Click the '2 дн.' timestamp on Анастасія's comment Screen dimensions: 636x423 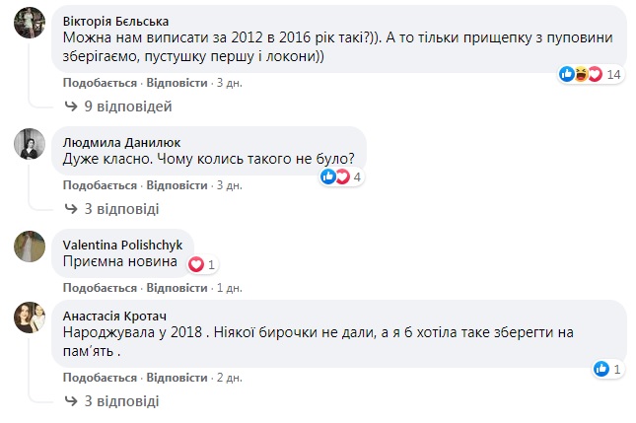point(229,378)
